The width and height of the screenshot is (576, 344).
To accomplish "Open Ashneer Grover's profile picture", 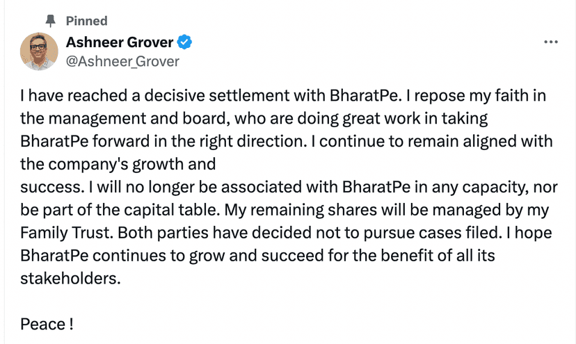I will pyautogui.click(x=39, y=51).
